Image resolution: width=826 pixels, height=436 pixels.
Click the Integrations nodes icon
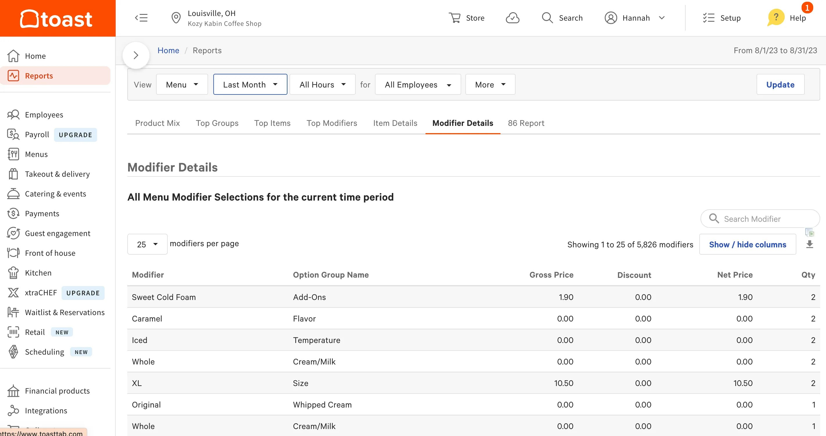tap(13, 411)
